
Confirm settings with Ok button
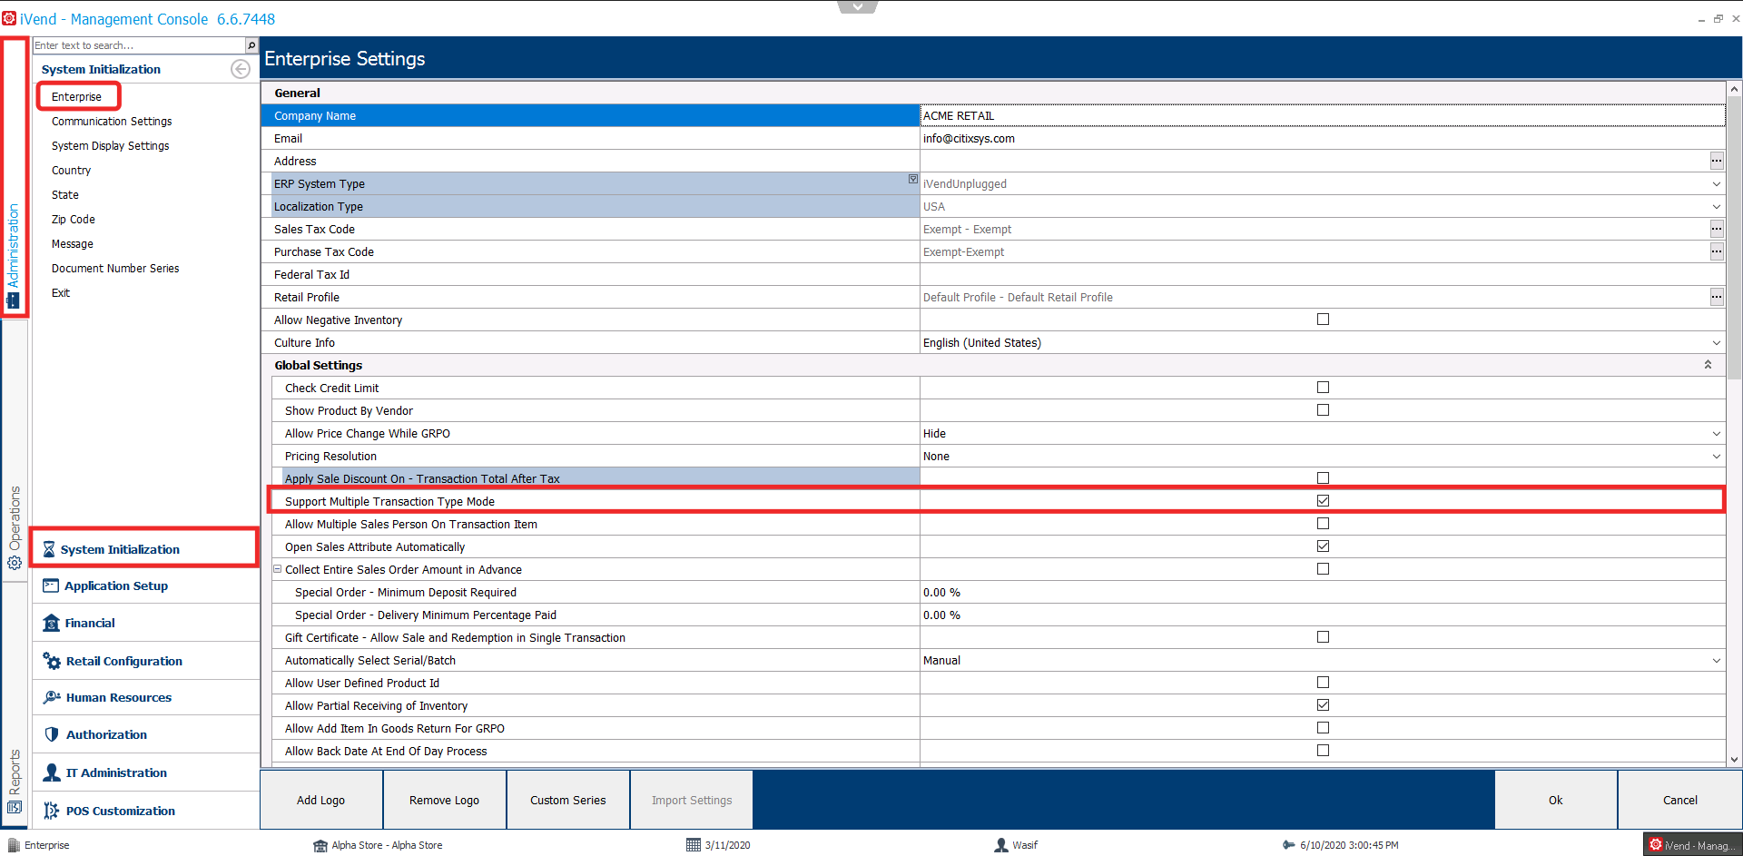point(1556,800)
